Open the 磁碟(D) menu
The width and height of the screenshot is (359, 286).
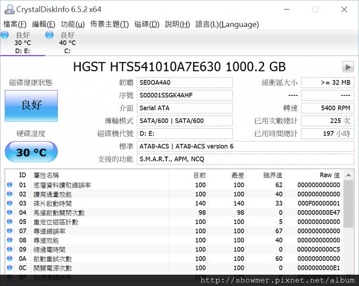coord(147,24)
